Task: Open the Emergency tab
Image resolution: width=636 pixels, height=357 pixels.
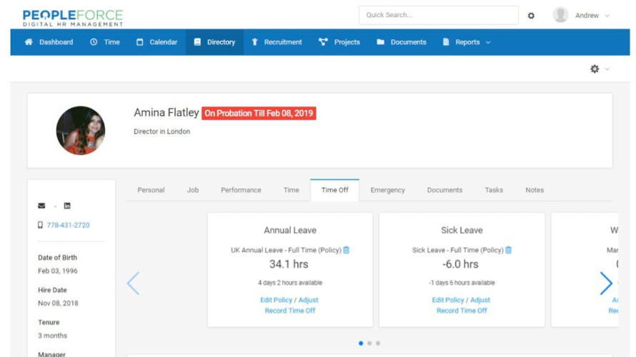Action: [387, 190]
